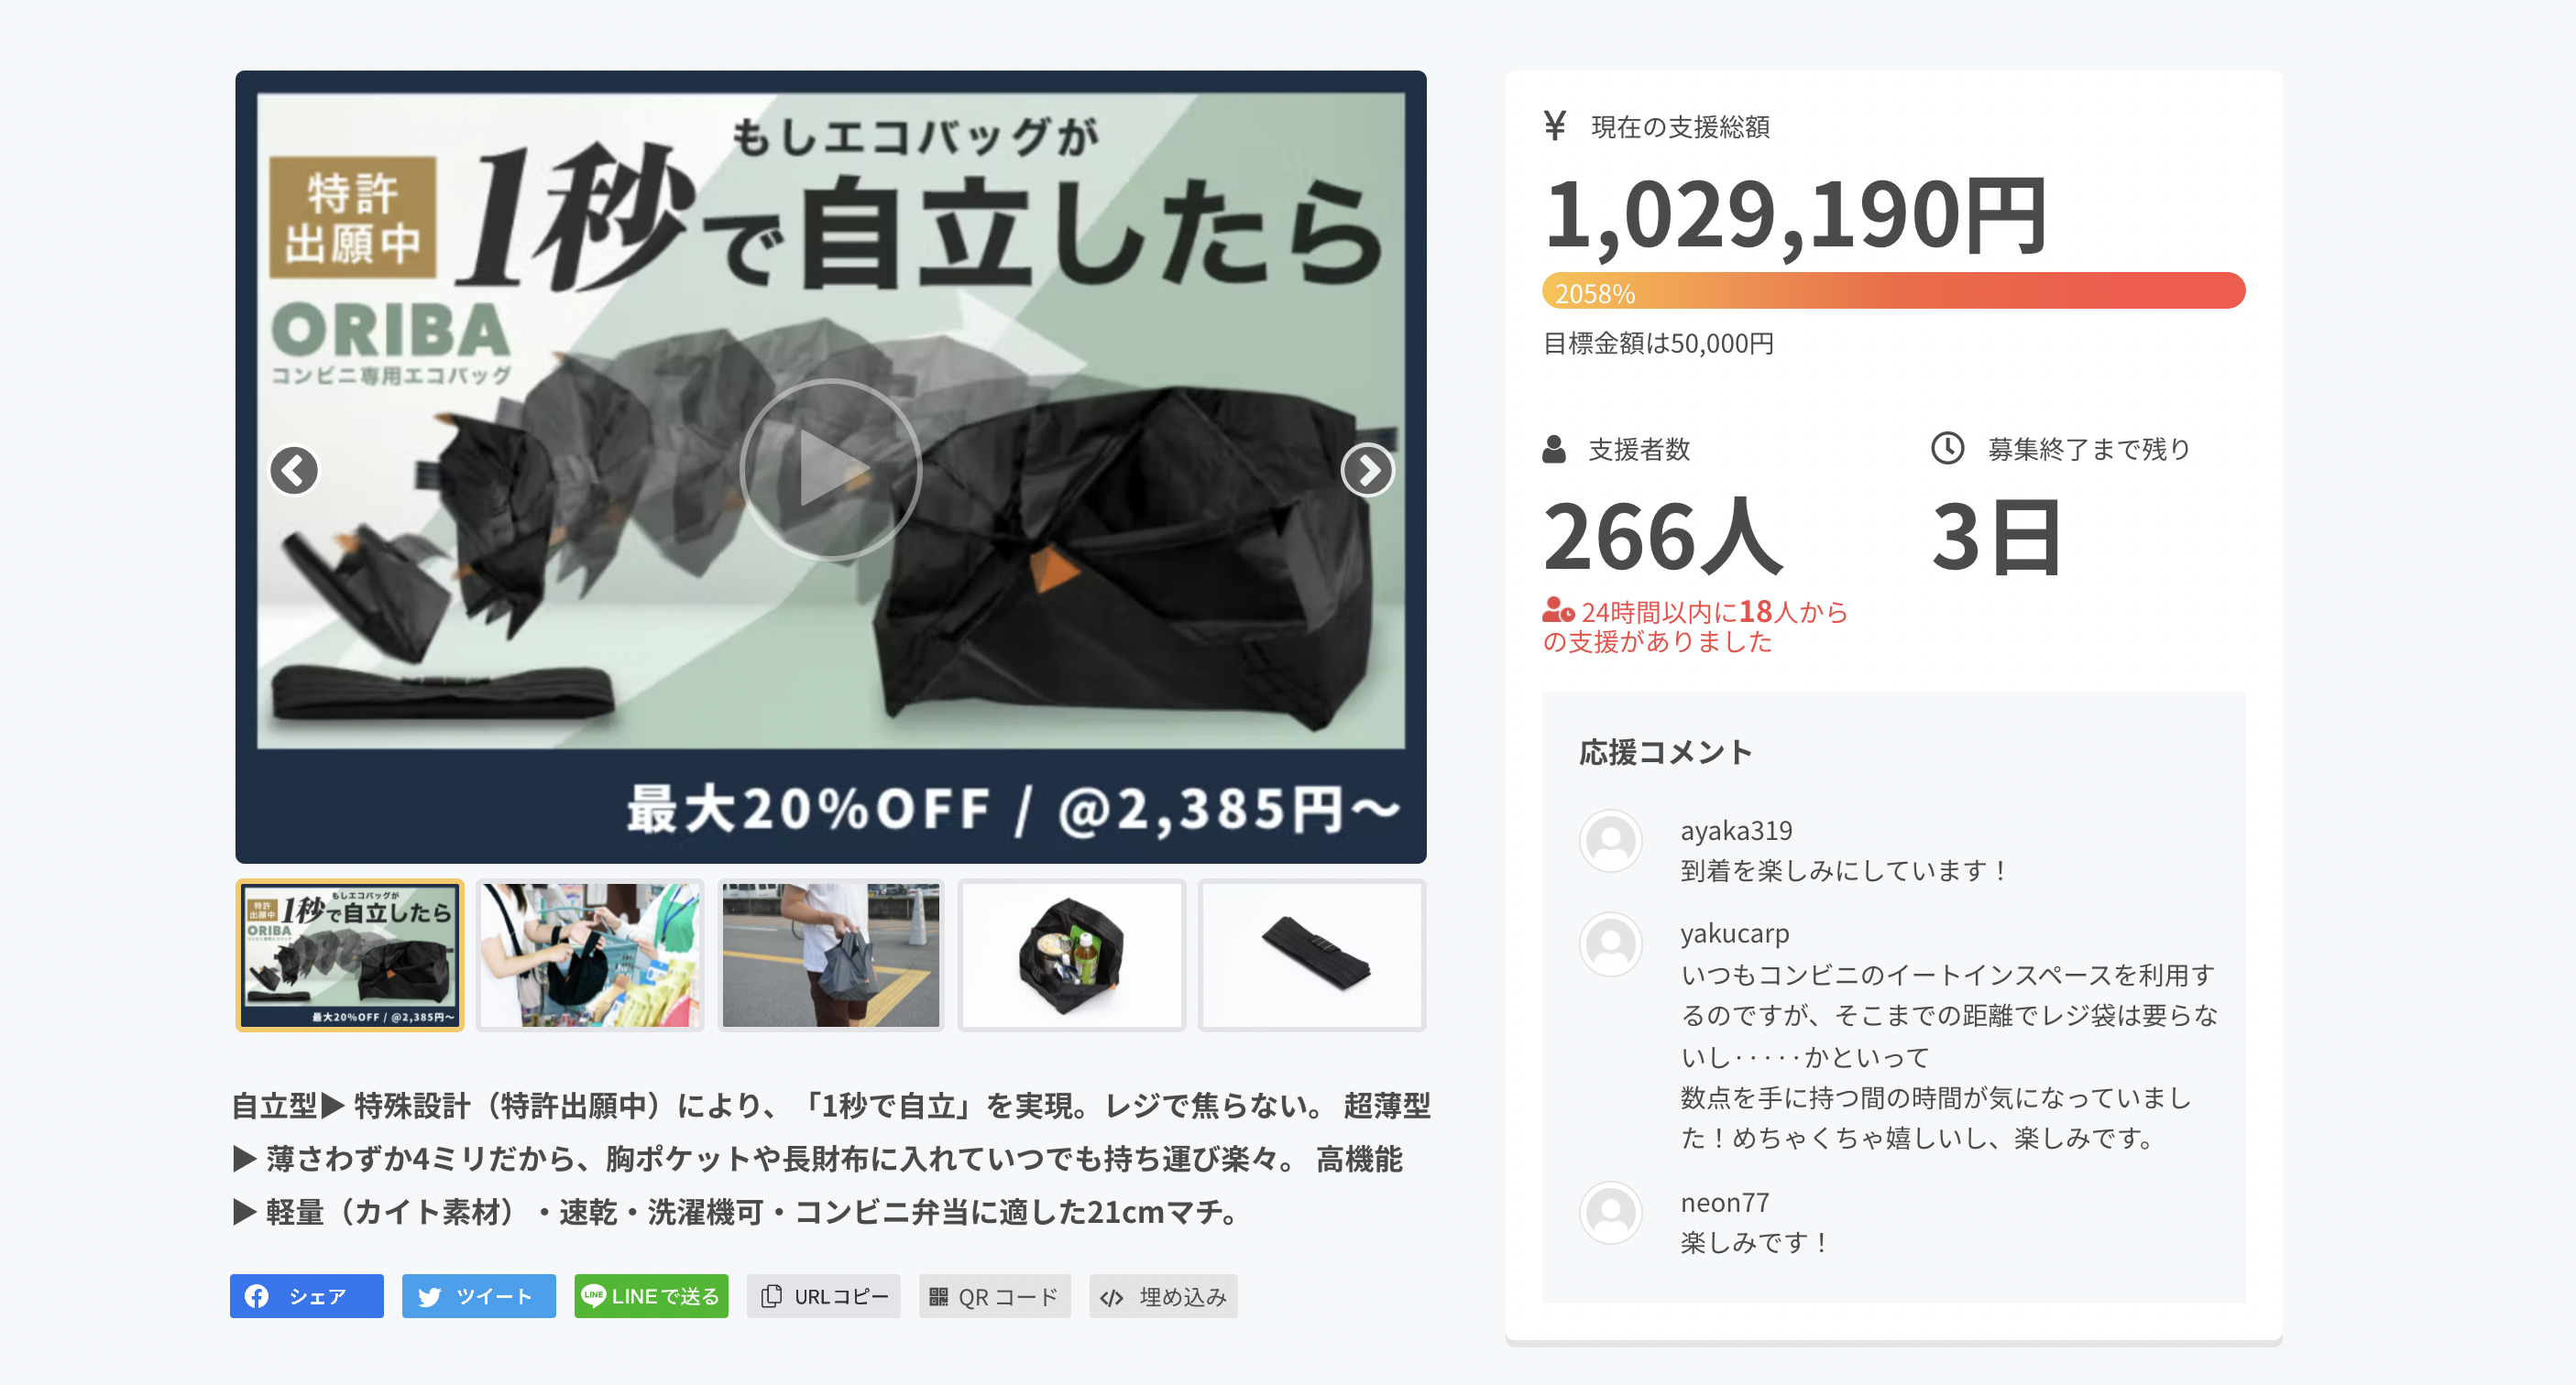2576x1385 pixels.
Task: Click the LINE icon on LINEで送る button
Action: pos(594,1296)
